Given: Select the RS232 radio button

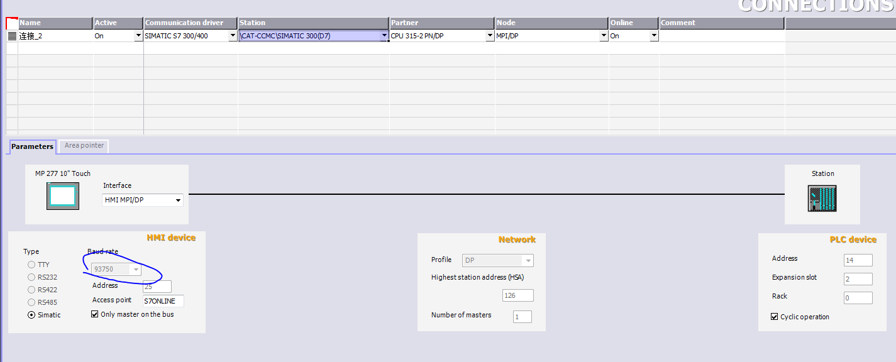Looking at the screenshot, I should tap(31, 277).
